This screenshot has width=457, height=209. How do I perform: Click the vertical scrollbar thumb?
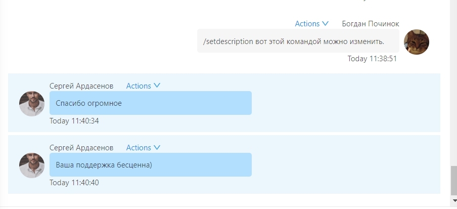click(453, 181)
